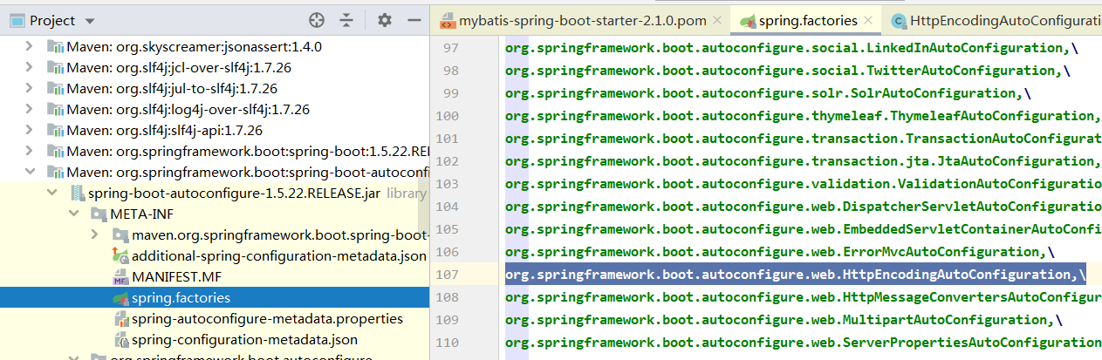The height and width of the screenshot is (360, 1102).
Task: Close the spring.factories editor tab
Action: coord(868,20)
